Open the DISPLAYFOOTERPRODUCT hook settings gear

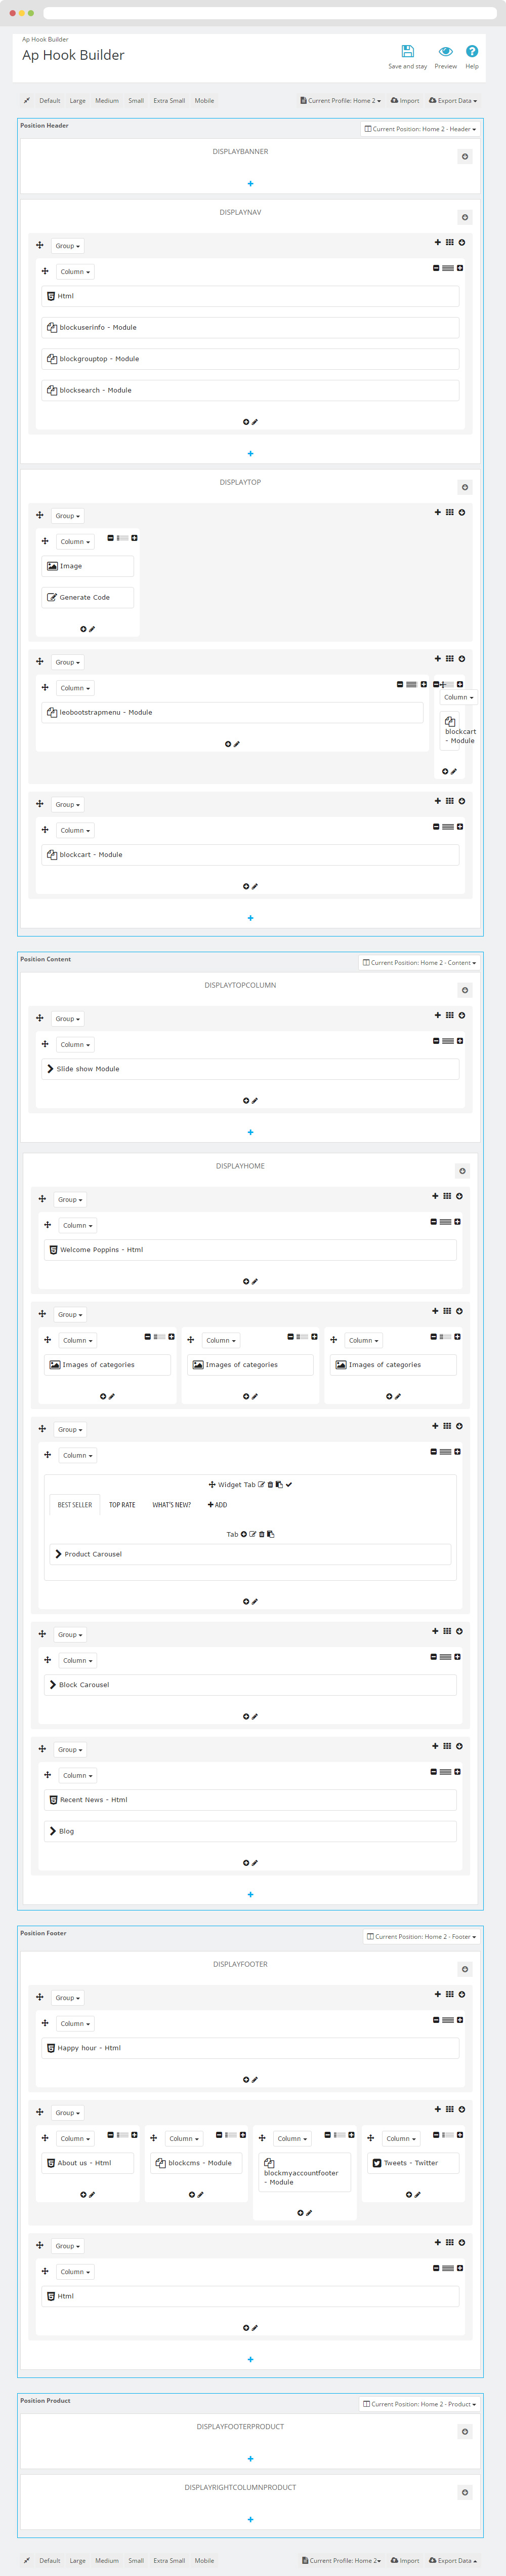pos(465,2431)
